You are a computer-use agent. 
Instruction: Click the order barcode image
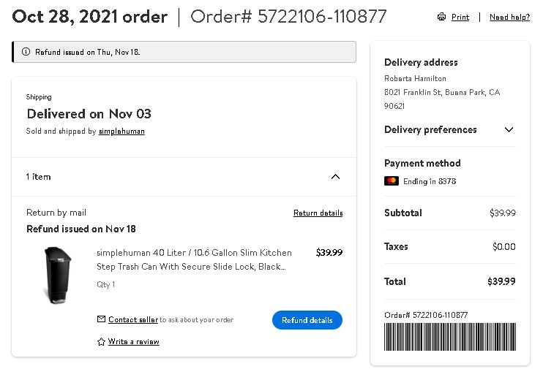tap(450, 337)
